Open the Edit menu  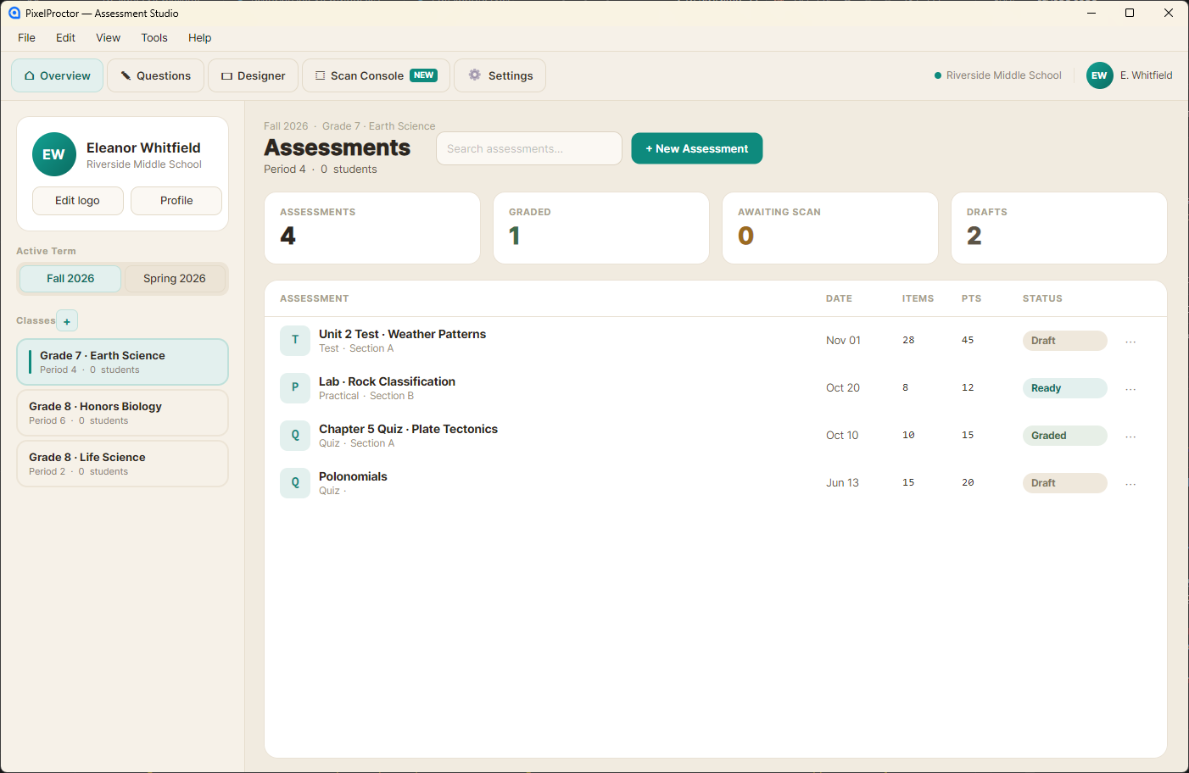65,37
